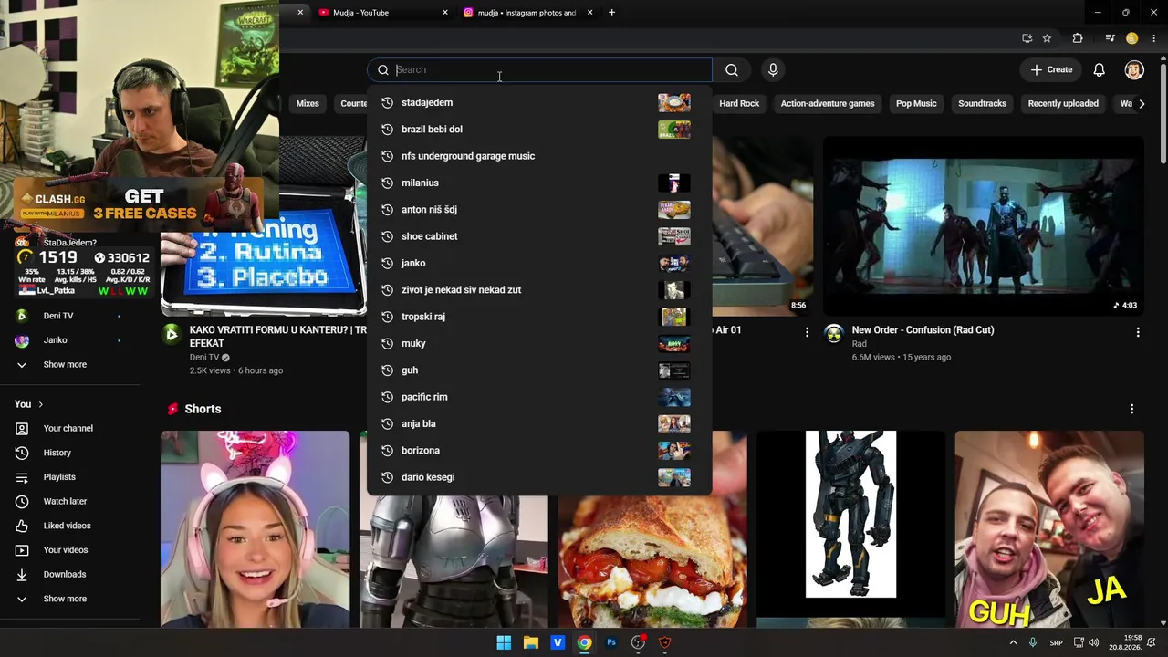
Task: Click the Chrome icon in the taskbar
Action: [584, 642]
